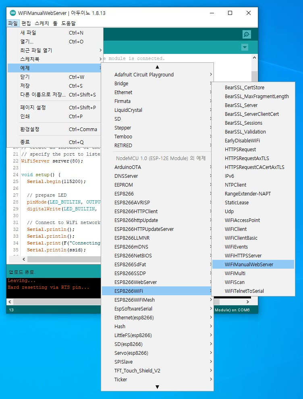Image resolution: width=303 pixels, height=399 pixels.
Task: Open WiFiManualWebServer example
Action: pos(253,264)
